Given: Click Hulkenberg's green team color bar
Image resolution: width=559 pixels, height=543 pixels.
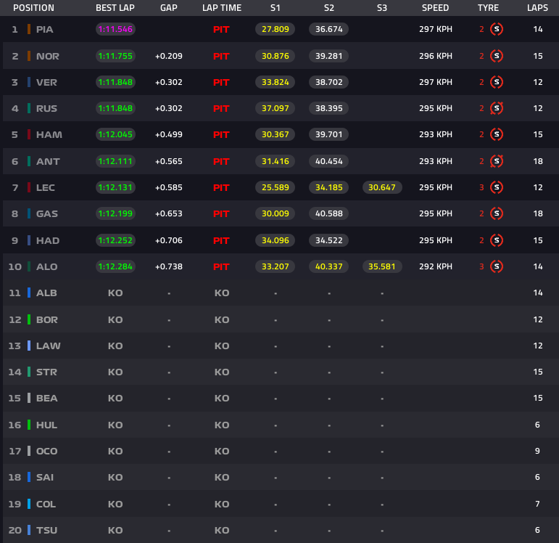Looking at the screenshot, I should (28, 425).
